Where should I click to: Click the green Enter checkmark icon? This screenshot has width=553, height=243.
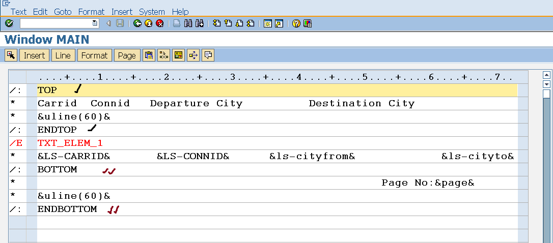coord(9,23)
